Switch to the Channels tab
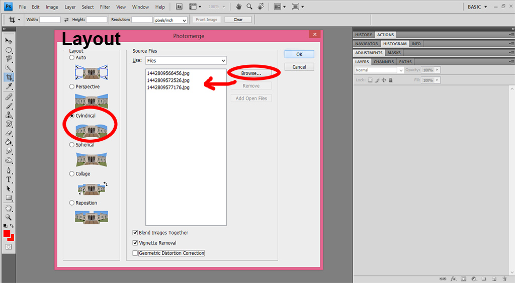 tap(384, 62)
